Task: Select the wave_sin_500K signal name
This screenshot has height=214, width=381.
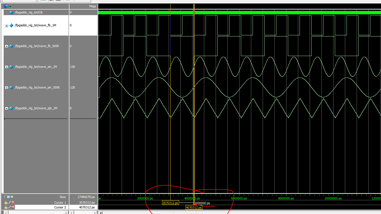Action: tap(37, 87)
